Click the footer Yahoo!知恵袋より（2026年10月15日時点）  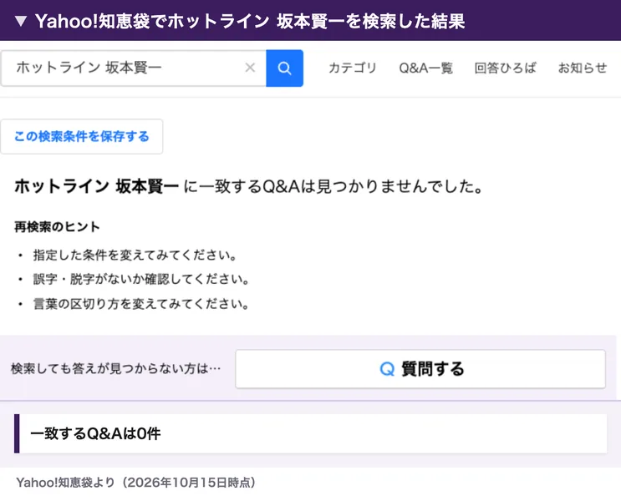coord(135,483)
